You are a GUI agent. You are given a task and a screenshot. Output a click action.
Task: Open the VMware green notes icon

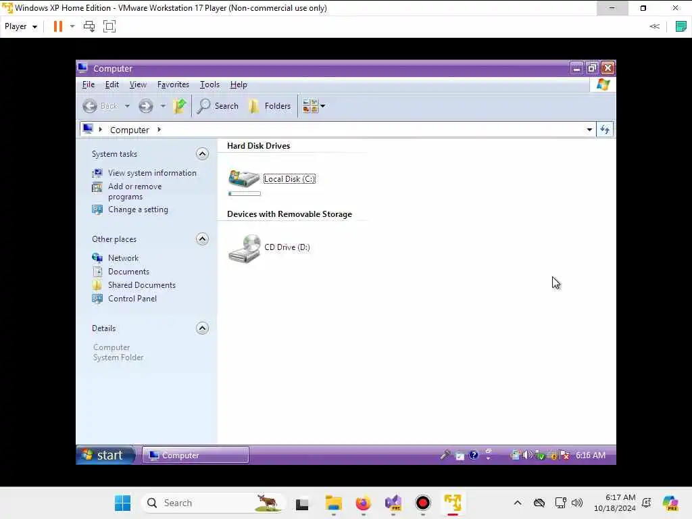[x=681, y=26]
